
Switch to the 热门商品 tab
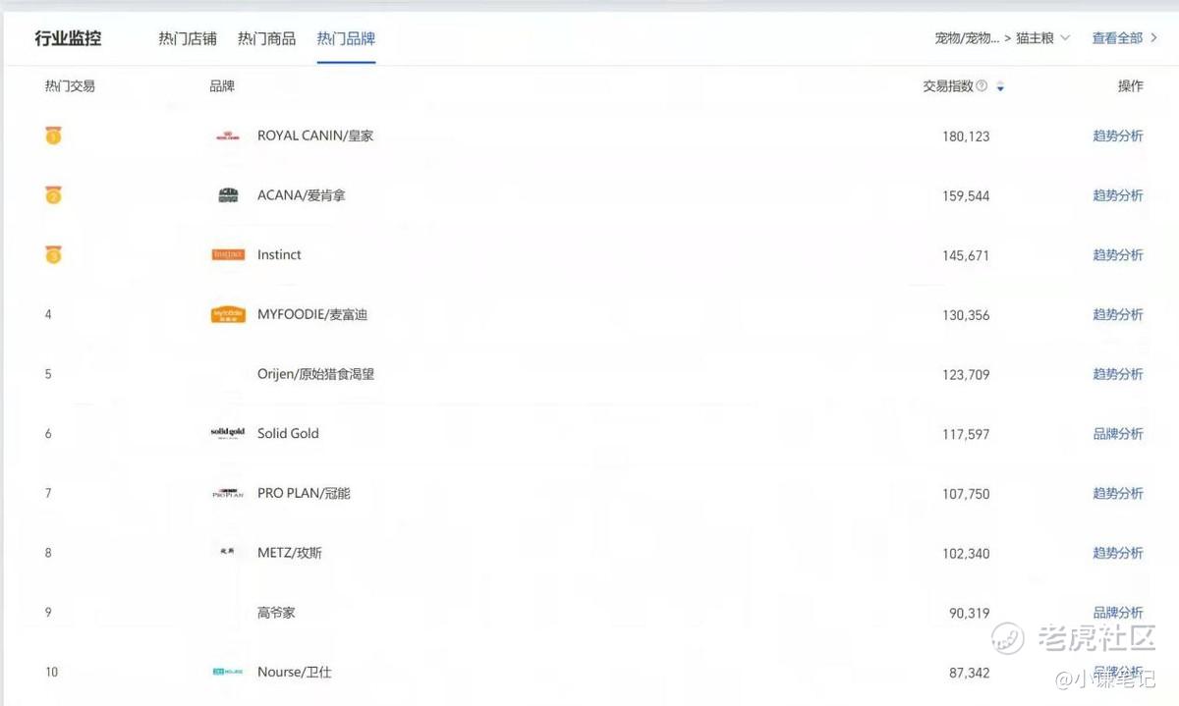(266, 39)
